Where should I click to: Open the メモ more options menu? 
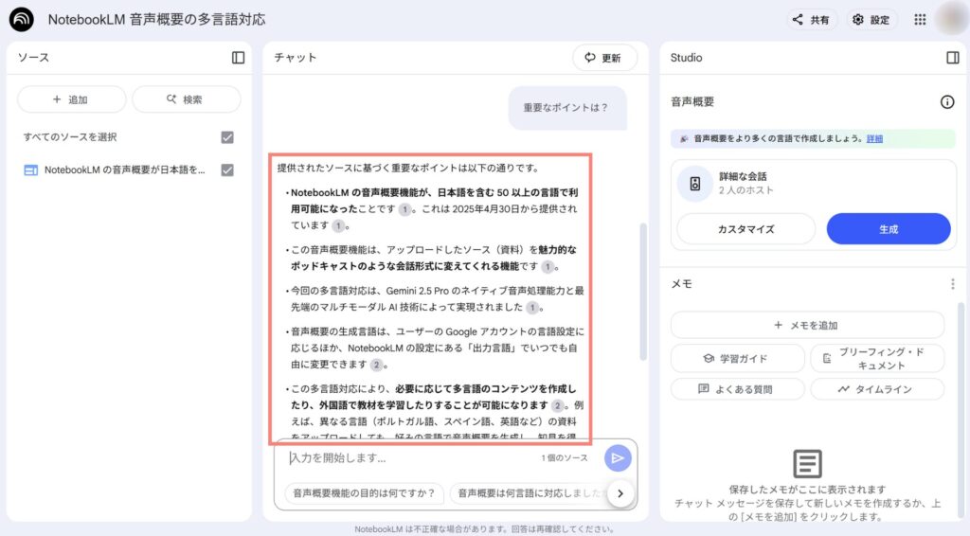[953, 284]
